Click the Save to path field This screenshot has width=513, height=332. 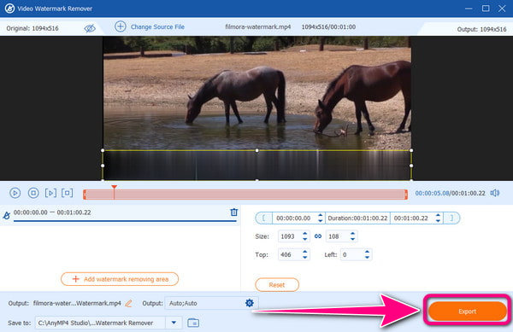[100, 323]
